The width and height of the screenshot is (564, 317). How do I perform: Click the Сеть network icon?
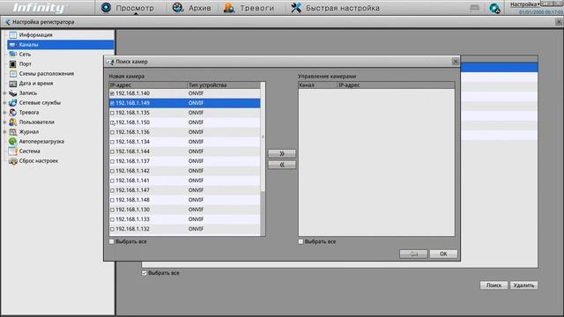click(x=13, y=55)
